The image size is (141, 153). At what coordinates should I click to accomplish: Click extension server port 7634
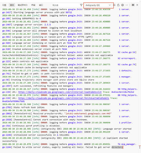pos(64,49)
